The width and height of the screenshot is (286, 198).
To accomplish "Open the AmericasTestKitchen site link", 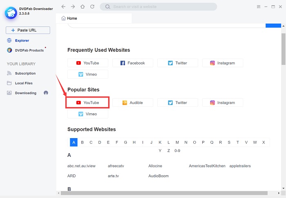I will click(207, 166).
